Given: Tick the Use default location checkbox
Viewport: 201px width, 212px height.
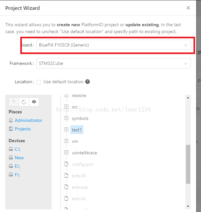Looking at the screenshot, I should (39, 82).
